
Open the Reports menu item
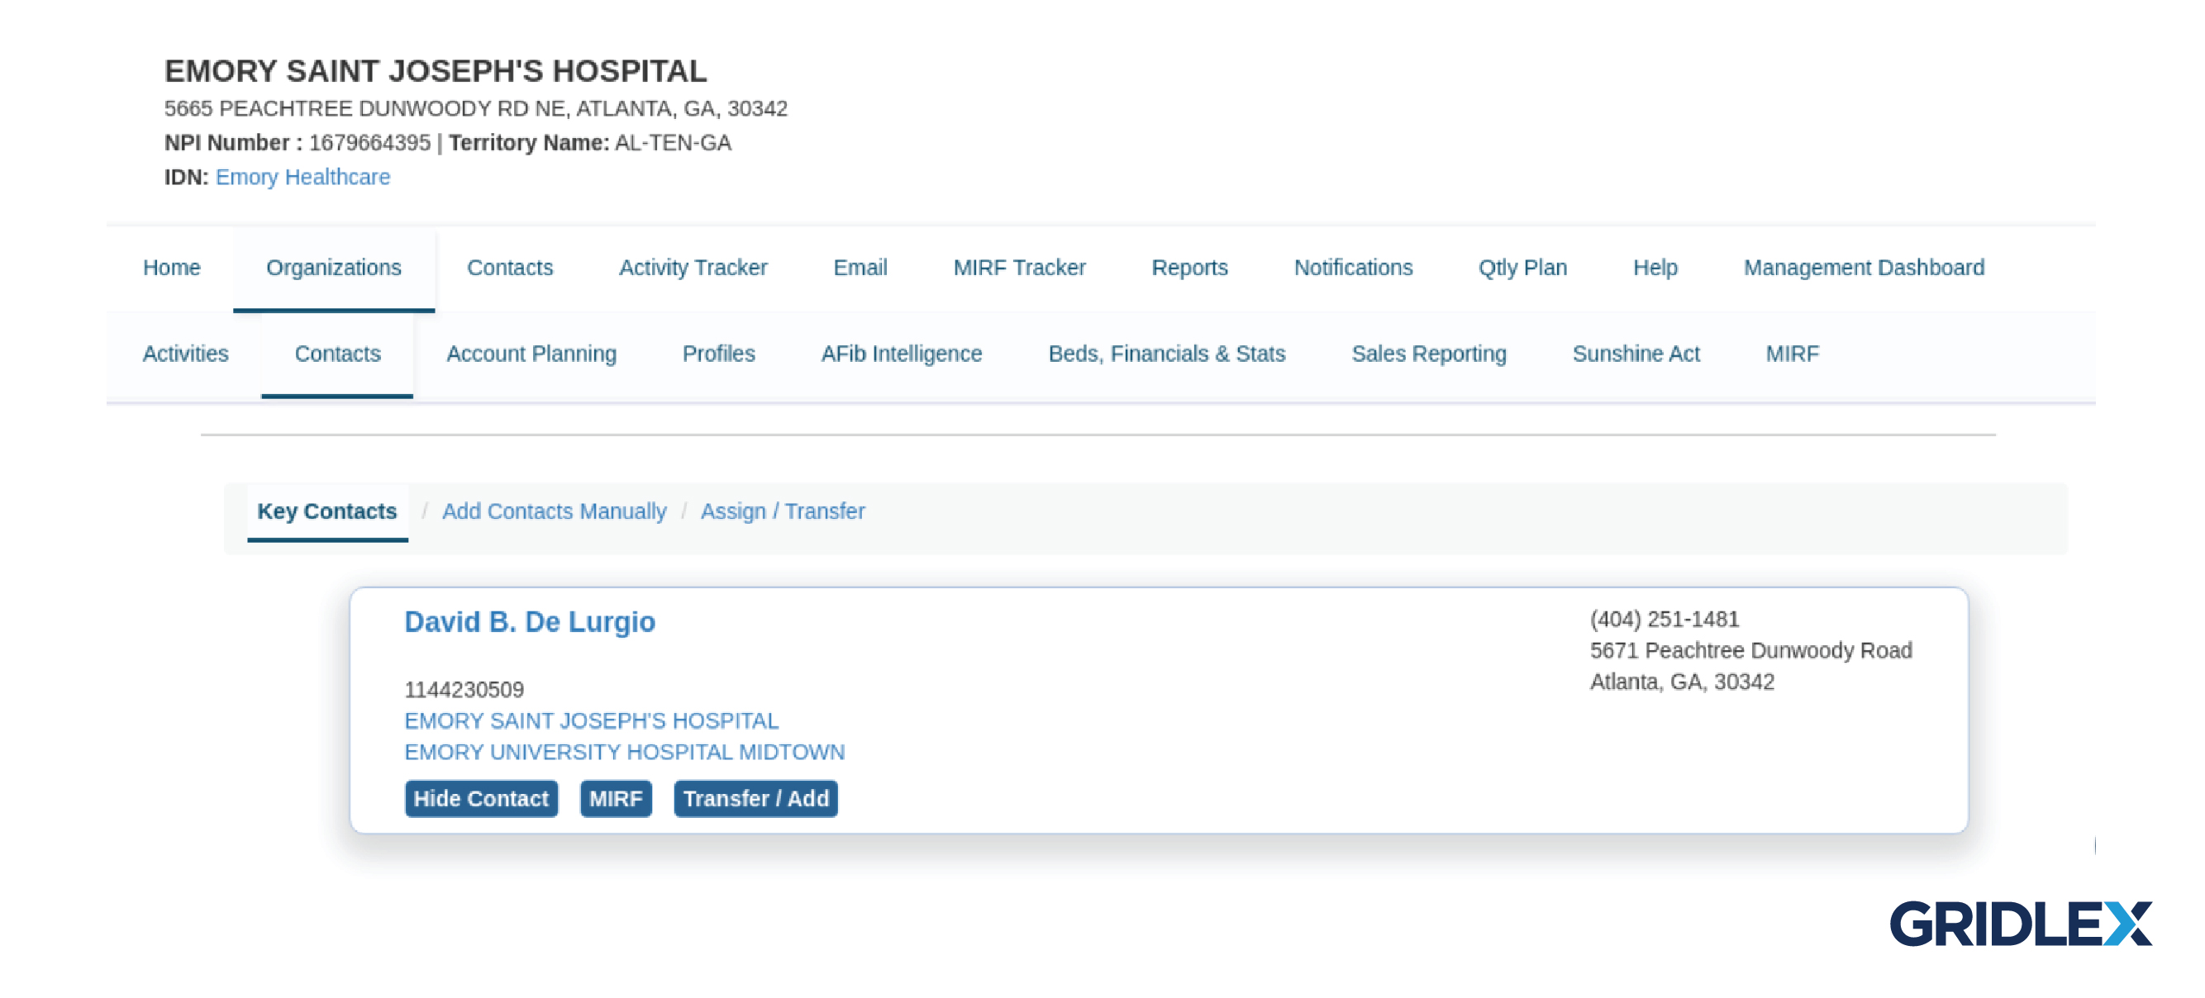point(1190,268)
